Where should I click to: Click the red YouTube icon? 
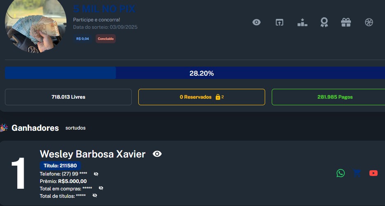tap(374, 173)
